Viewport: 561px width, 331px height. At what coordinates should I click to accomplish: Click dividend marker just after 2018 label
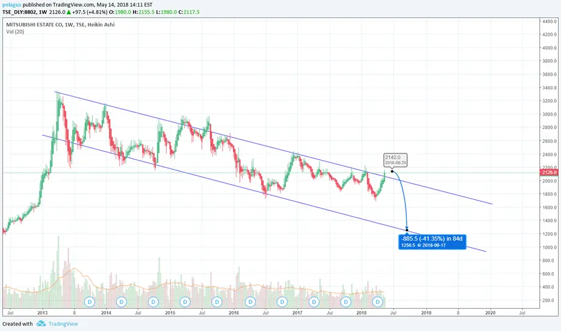378,302
